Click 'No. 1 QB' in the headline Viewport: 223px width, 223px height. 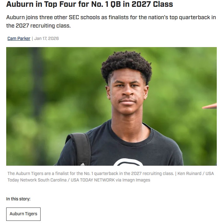pos(106,4)
